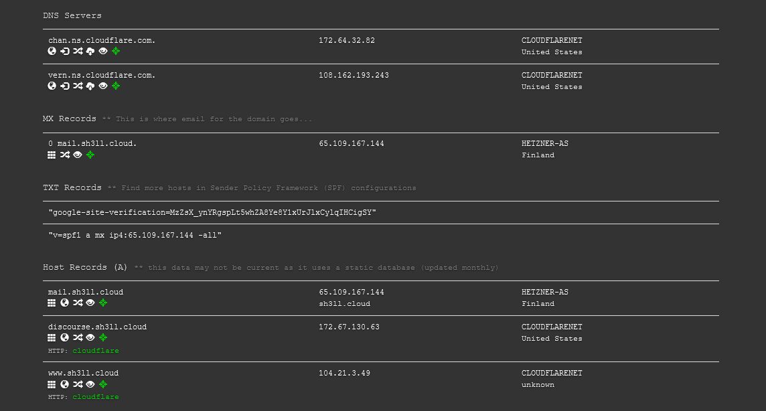The image size is (766, 411).
Task: Click shuffle icon under www.sh3ll.cloud host
Action: (78, 385)
